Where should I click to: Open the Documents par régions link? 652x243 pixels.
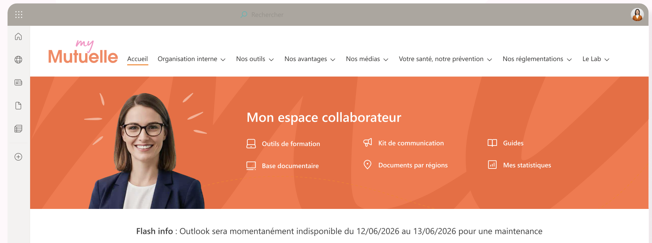pos(413,165)
